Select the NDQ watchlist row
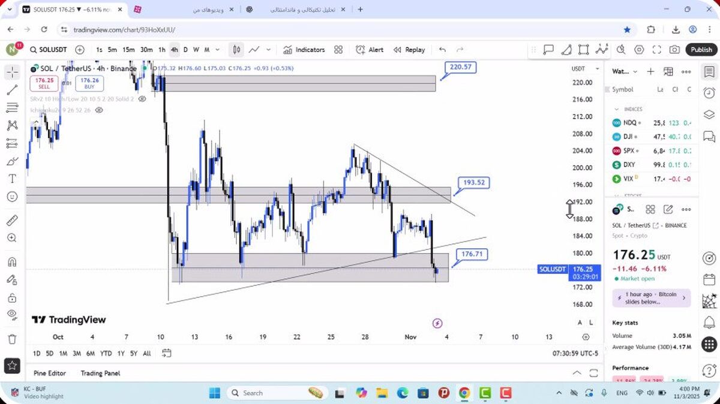This screenshot has width=720, height=404. tap(652, 123)
